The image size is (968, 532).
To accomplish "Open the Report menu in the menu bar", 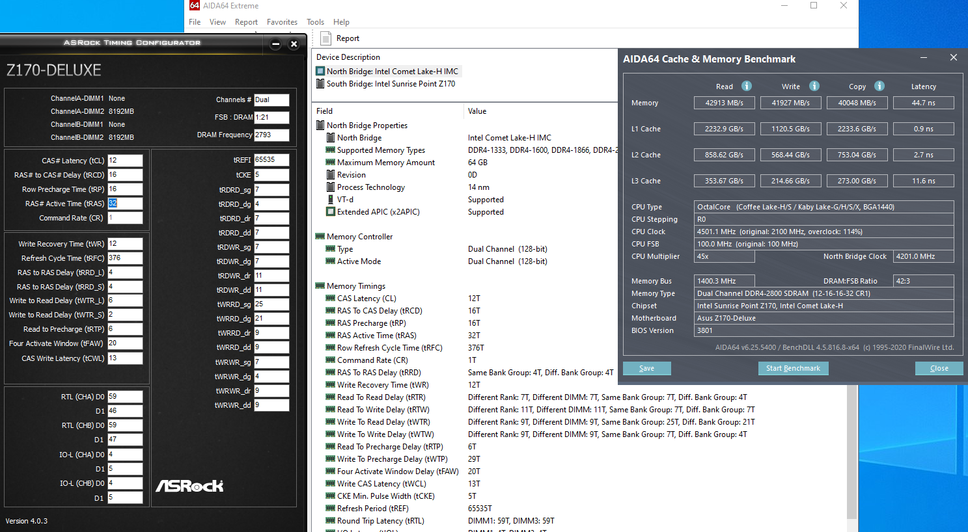I will point(246,22).
